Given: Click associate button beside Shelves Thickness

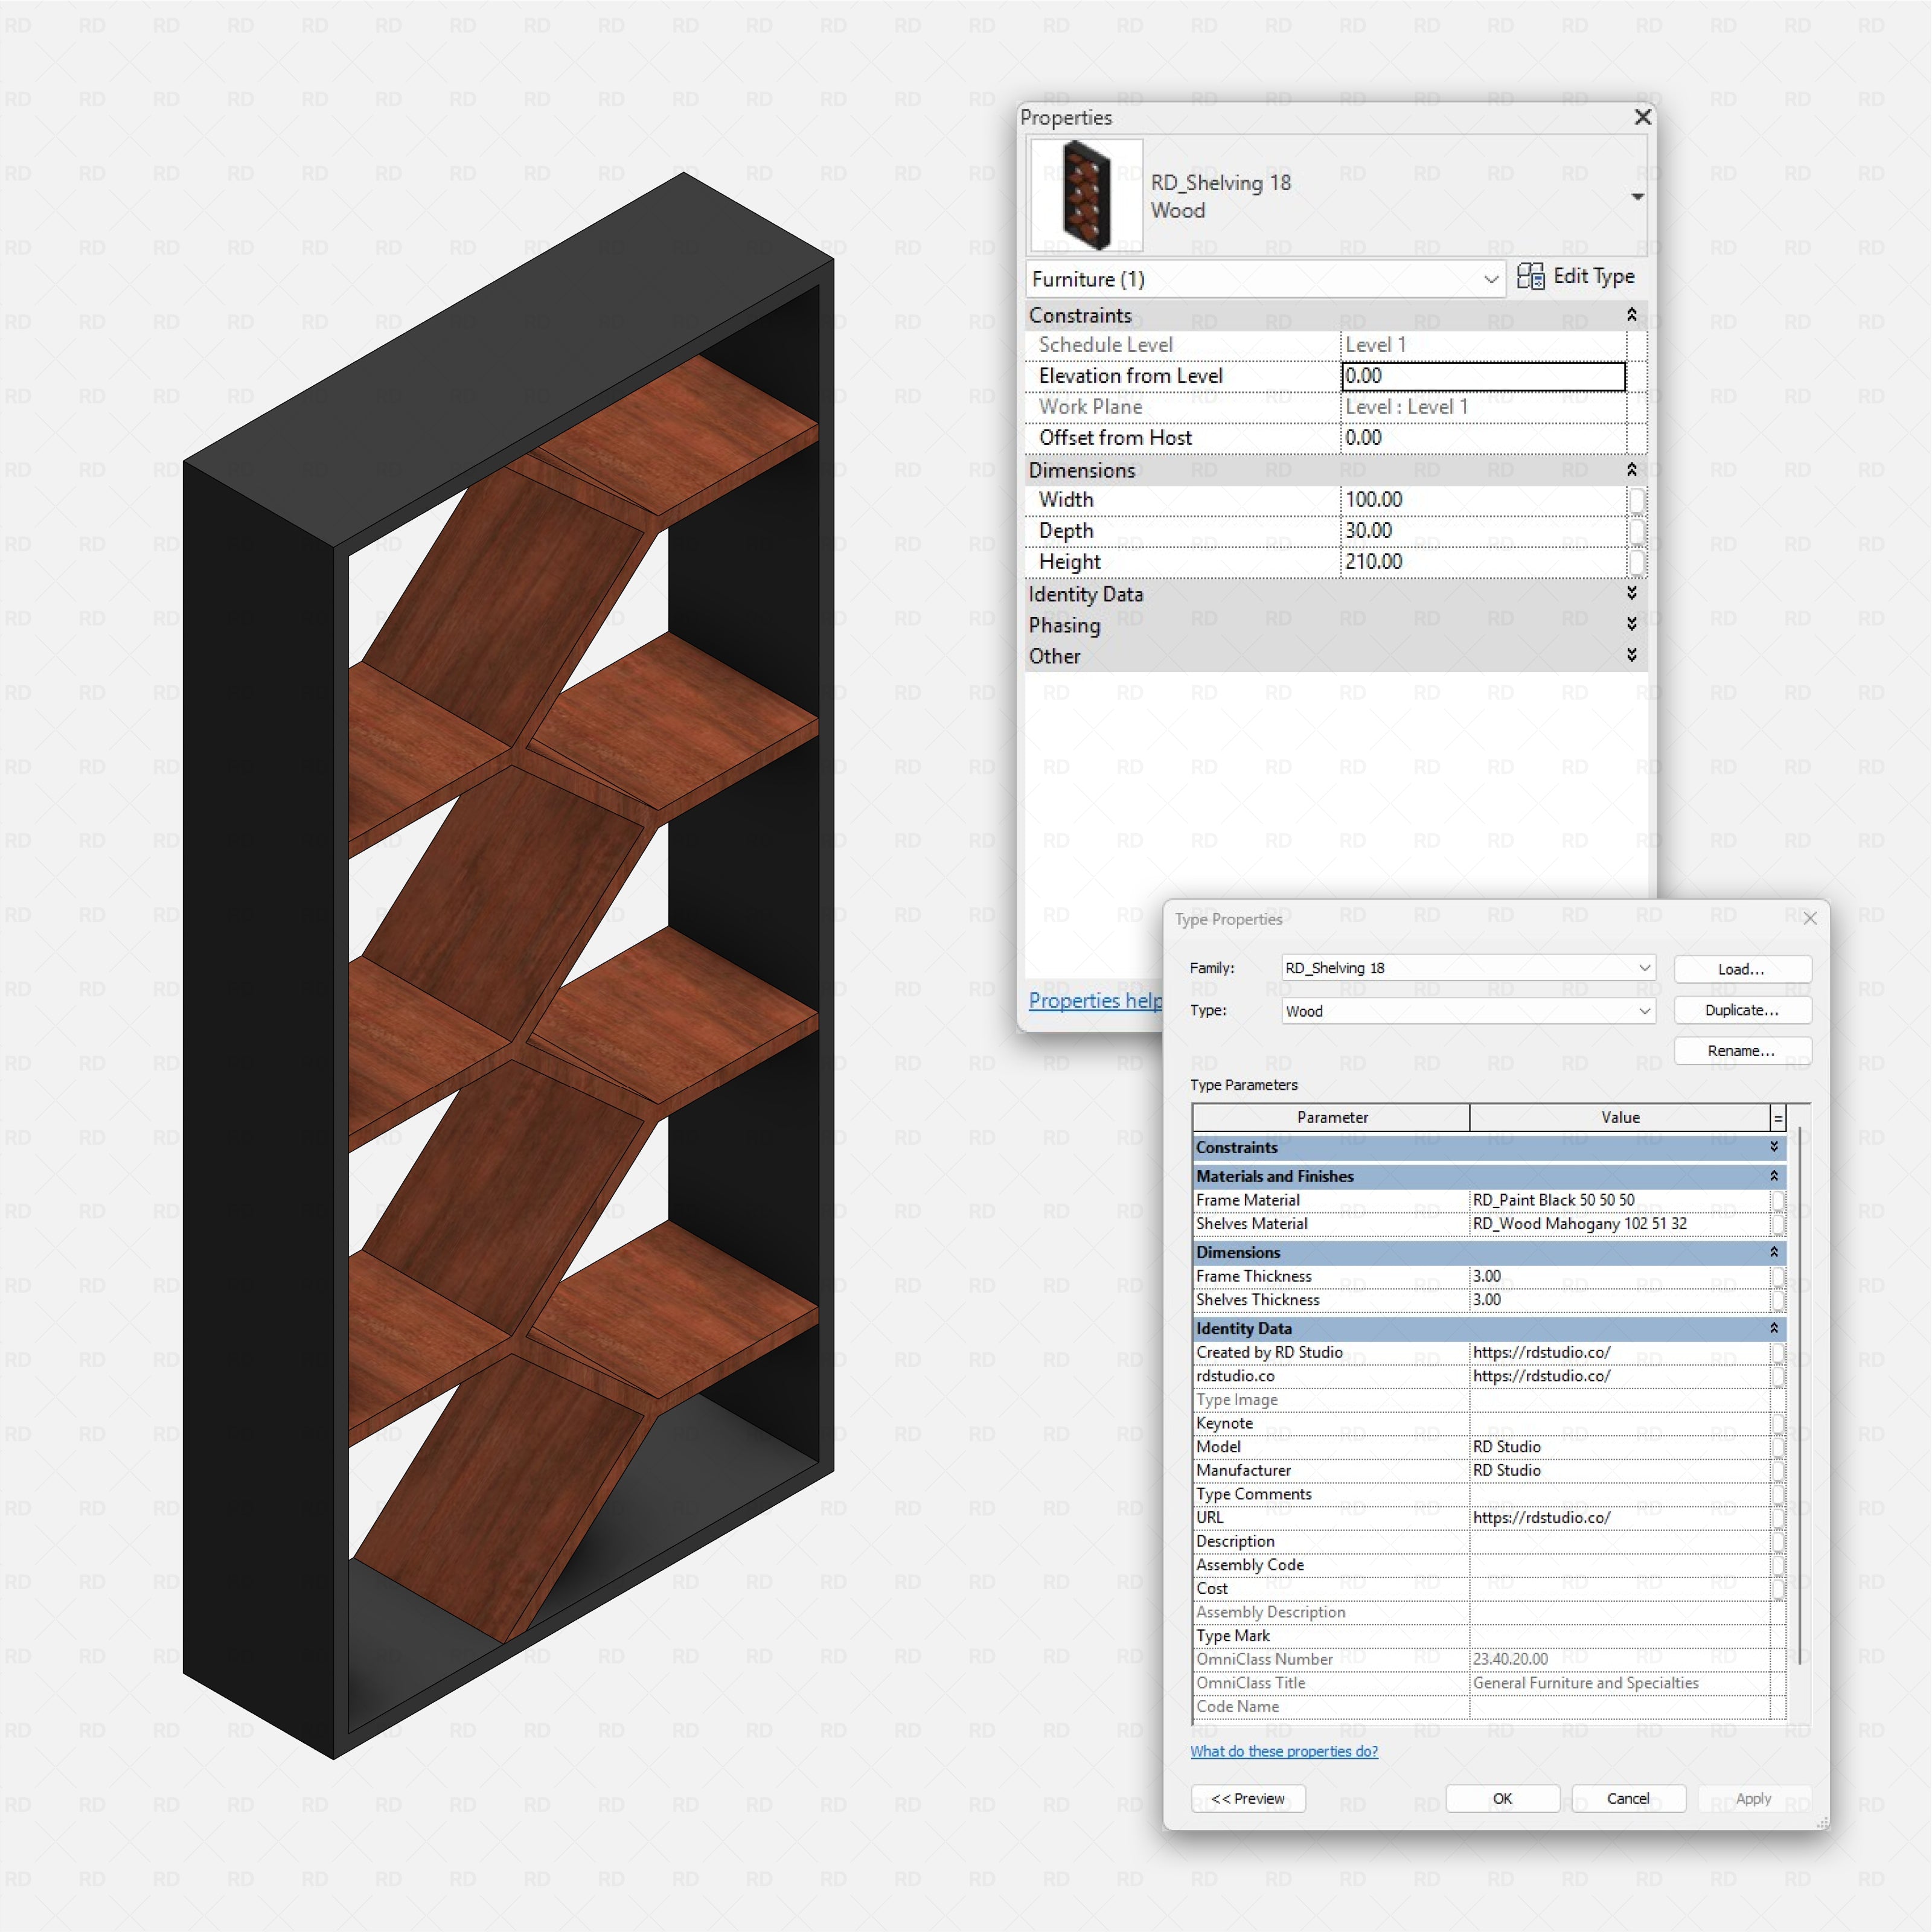Looking at the screenshot, I should [1777, 1300].
